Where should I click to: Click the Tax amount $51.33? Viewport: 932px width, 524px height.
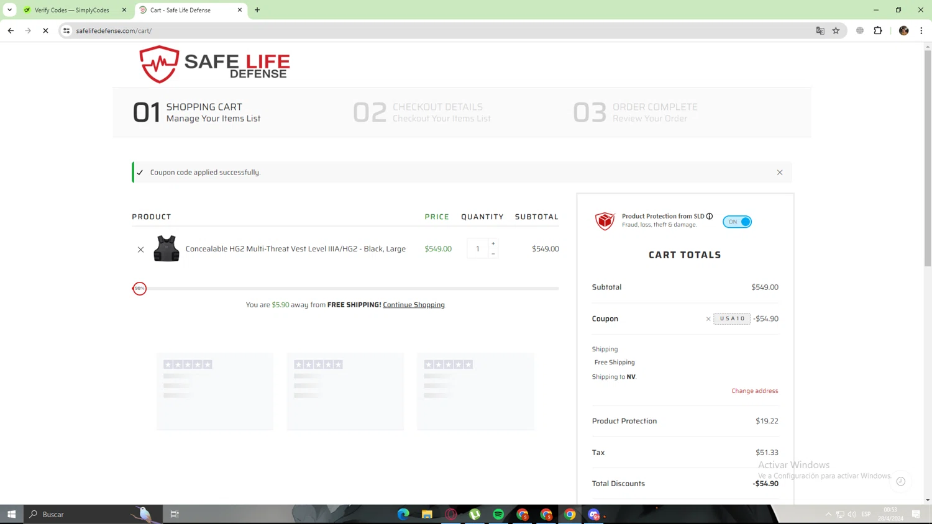point(767,453)
